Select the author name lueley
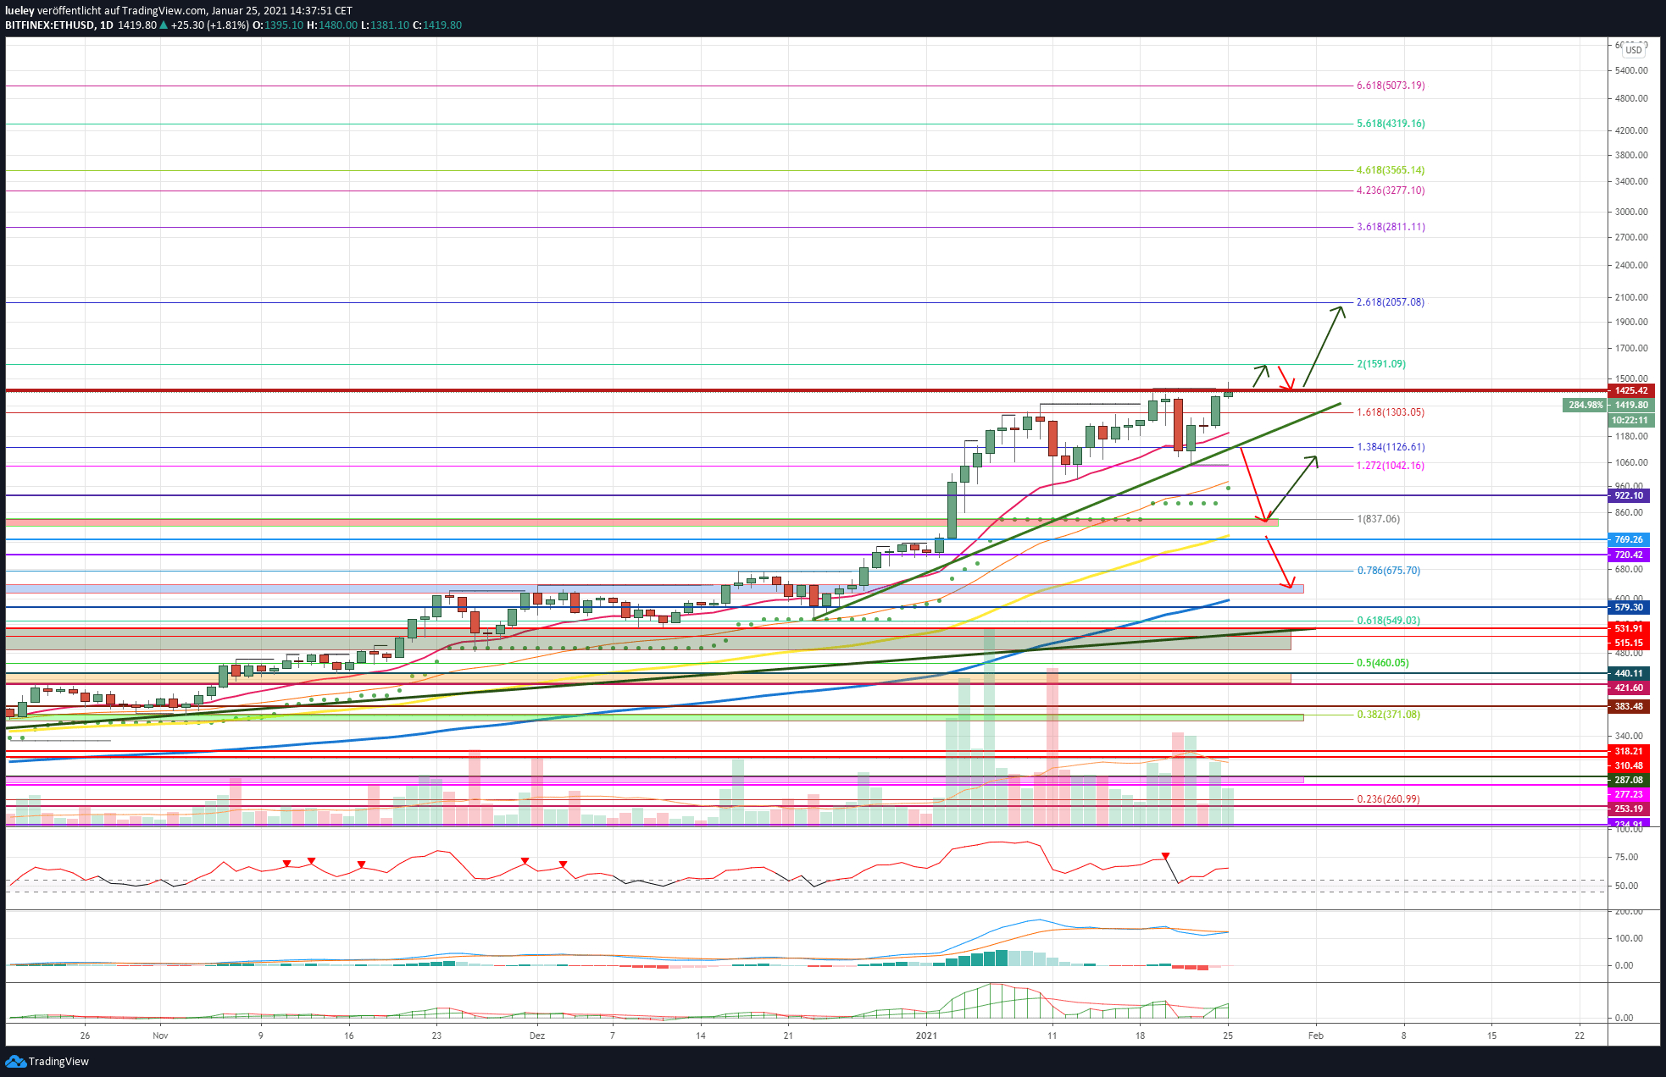 (x=19, y=11)
